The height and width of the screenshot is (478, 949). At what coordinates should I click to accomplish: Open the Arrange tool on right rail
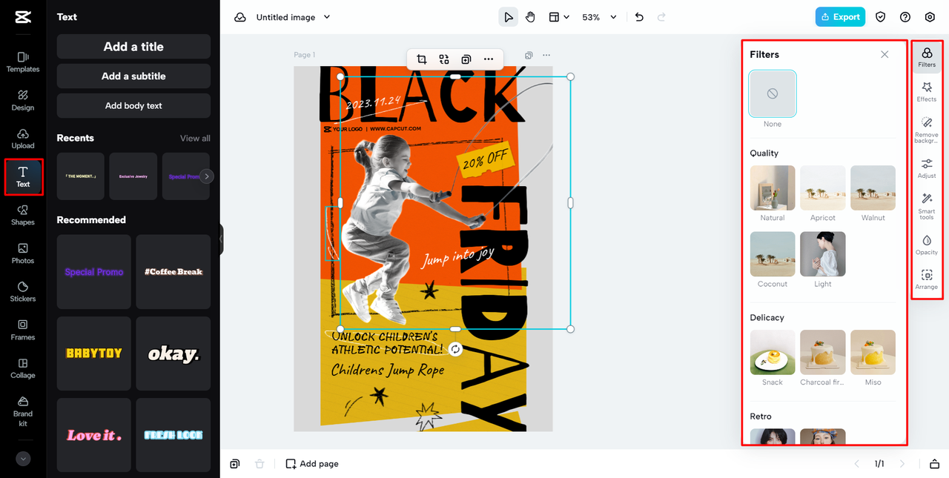[927, 279]
